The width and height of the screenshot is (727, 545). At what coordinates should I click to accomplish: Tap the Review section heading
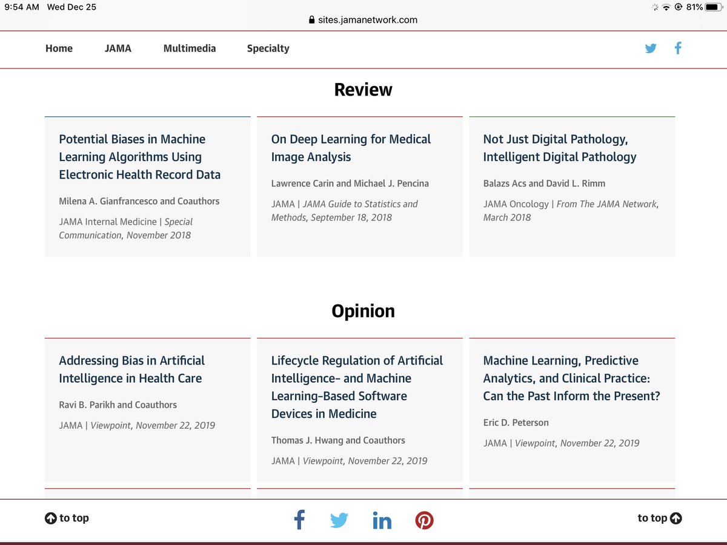coord(363,90)
